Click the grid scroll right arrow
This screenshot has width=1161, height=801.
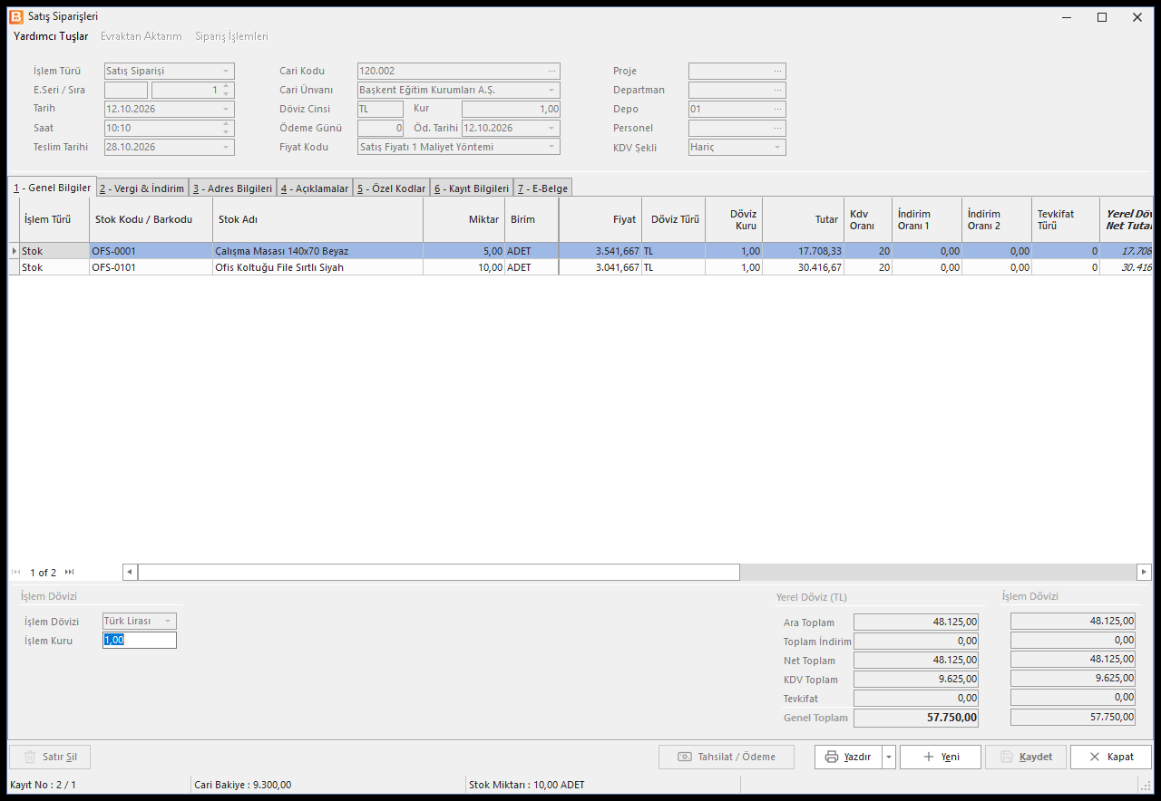1144,572
